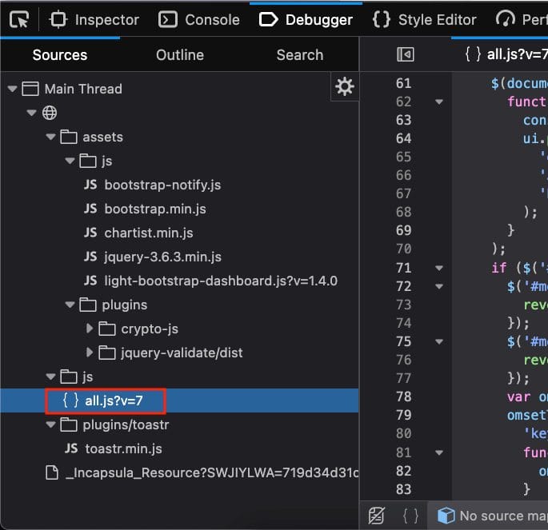
Task: Click the ignore source (blackbox) icon
Action: 377,516
